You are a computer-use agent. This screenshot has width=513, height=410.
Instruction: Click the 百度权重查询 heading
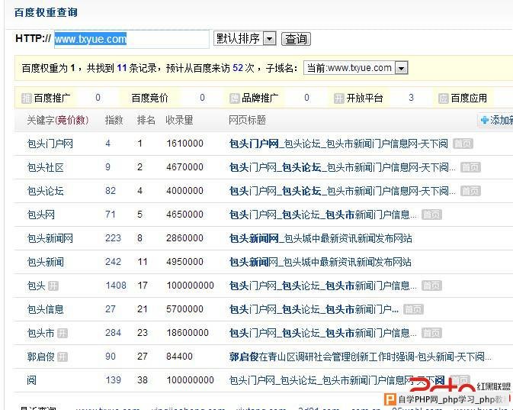click(x=46, y=12)
